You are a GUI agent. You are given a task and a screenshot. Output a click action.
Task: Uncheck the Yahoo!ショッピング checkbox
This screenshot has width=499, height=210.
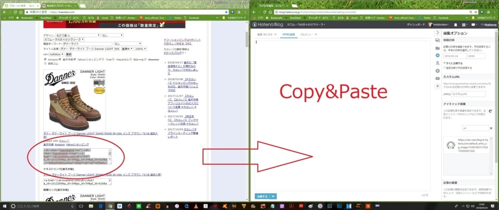click(75, 59)
